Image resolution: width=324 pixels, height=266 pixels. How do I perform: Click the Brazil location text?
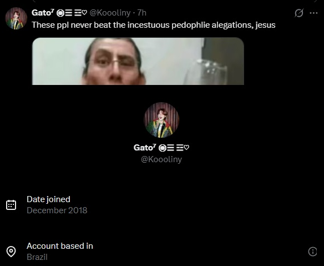pyautogui.click(x=37, y=257)
